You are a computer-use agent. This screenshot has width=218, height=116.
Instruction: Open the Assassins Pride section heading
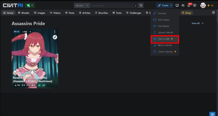coord(28,24)
